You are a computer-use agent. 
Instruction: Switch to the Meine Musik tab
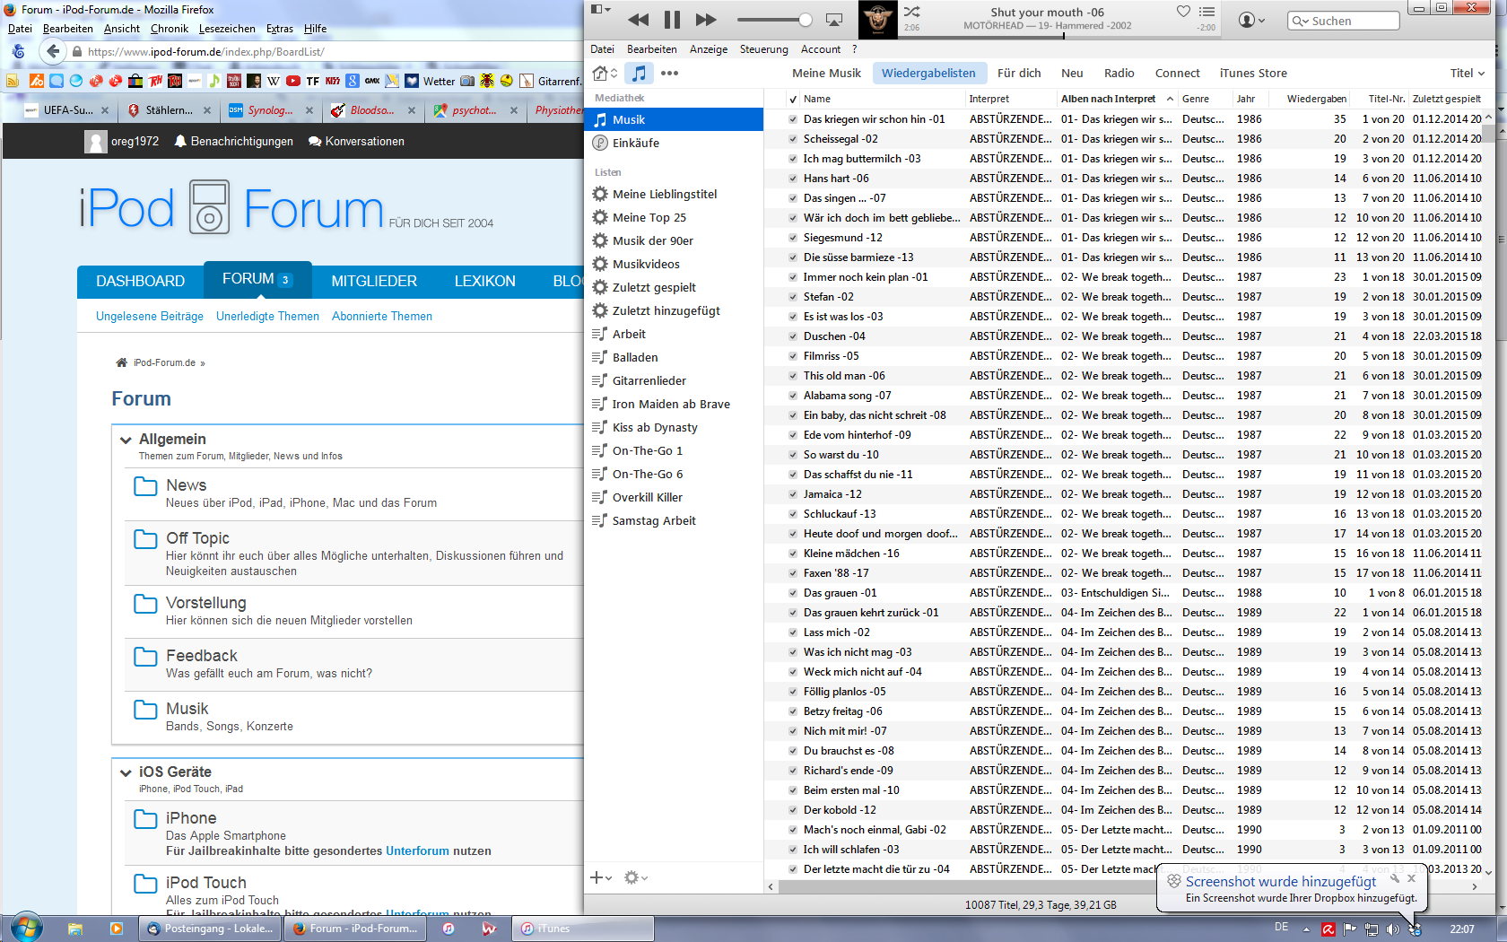coord(826,74)
